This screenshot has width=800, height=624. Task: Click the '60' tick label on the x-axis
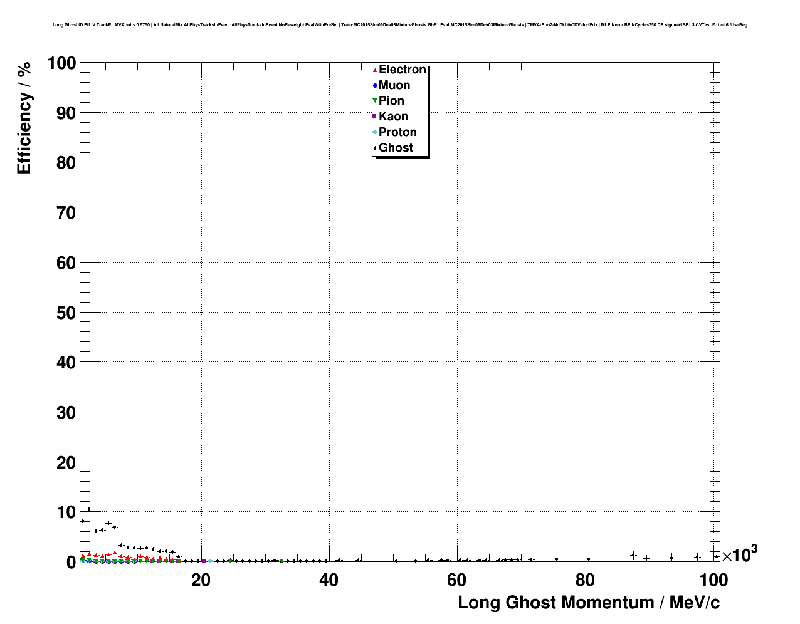tap(456, 580)
